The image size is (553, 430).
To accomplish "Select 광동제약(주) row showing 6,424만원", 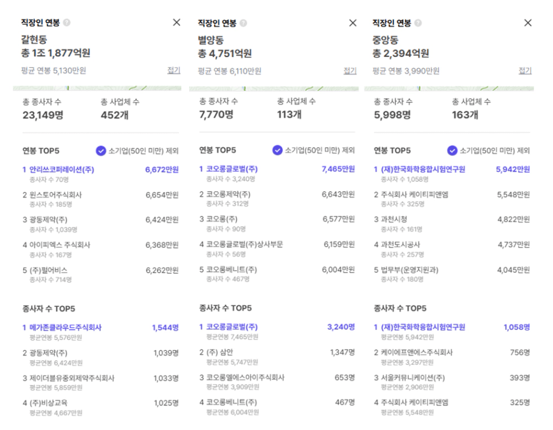I will click(101, 224).
